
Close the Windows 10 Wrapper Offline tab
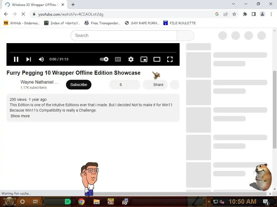point(63,5)
